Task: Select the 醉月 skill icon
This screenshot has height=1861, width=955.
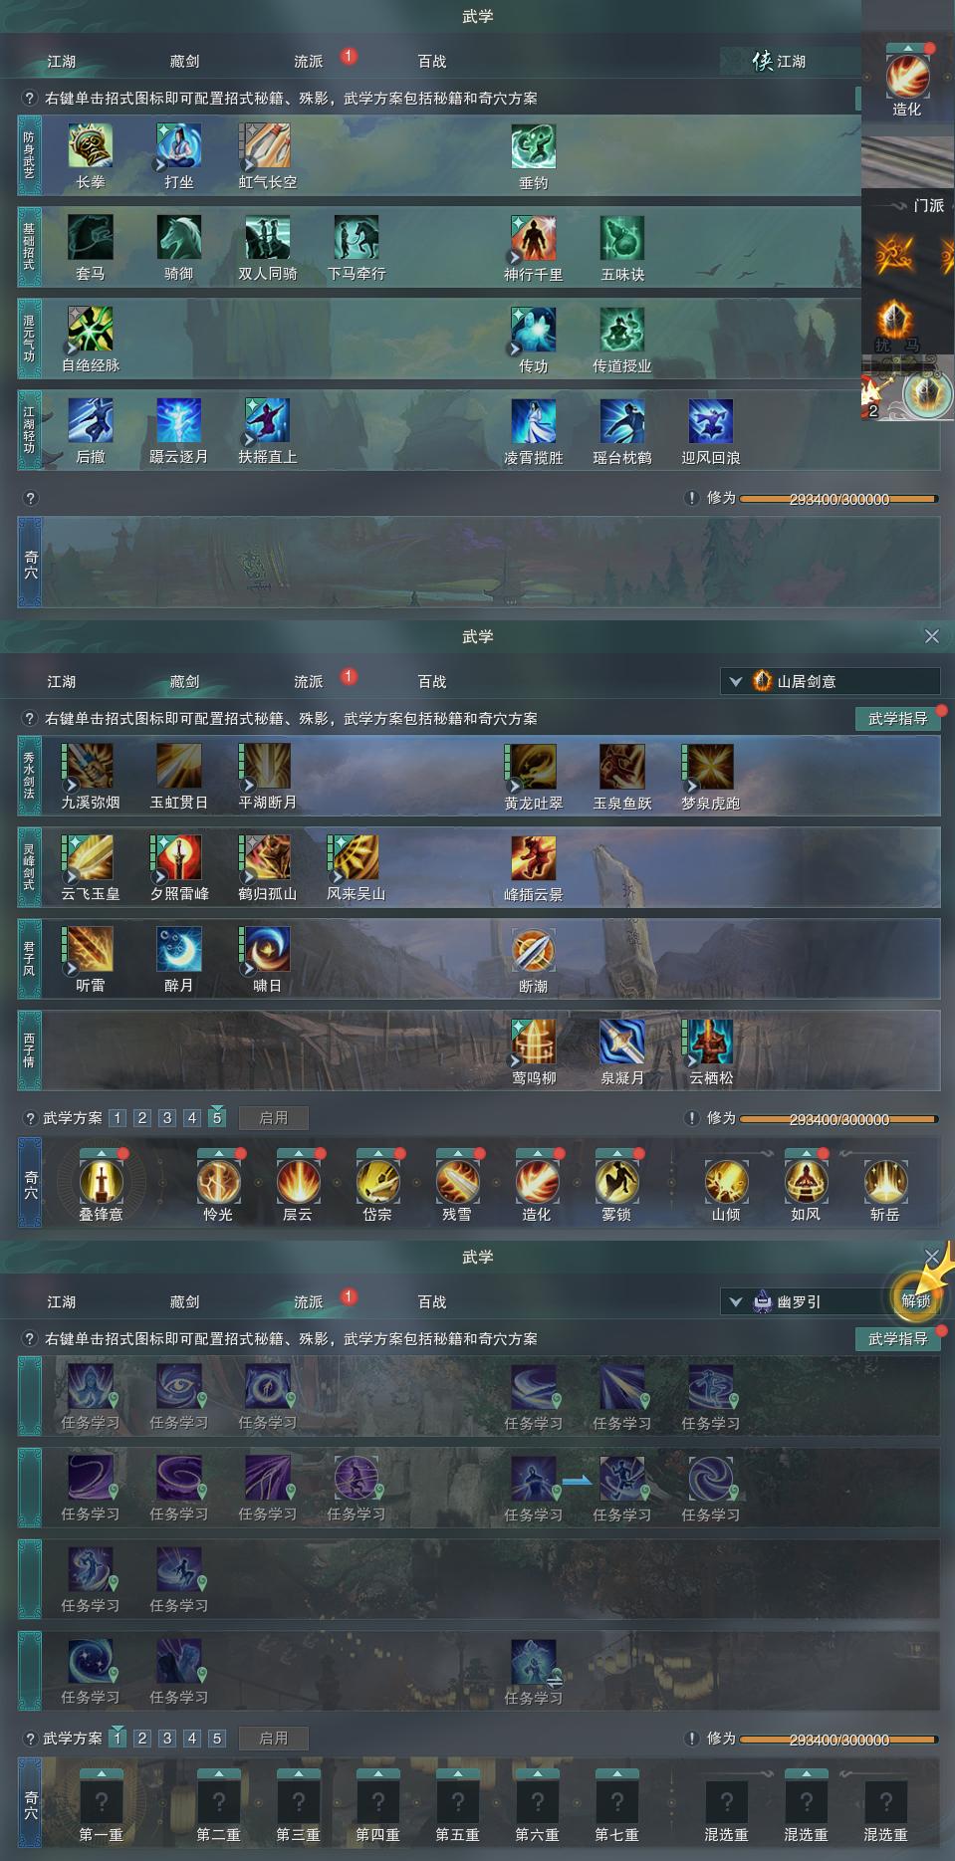Action: (x=179, y=950)
